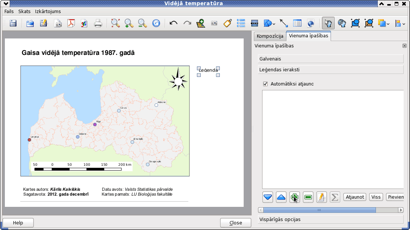The height and width of the screenshot is (230, 410).
Task: Ungroup the selected composer items
Action: point(369,23)
